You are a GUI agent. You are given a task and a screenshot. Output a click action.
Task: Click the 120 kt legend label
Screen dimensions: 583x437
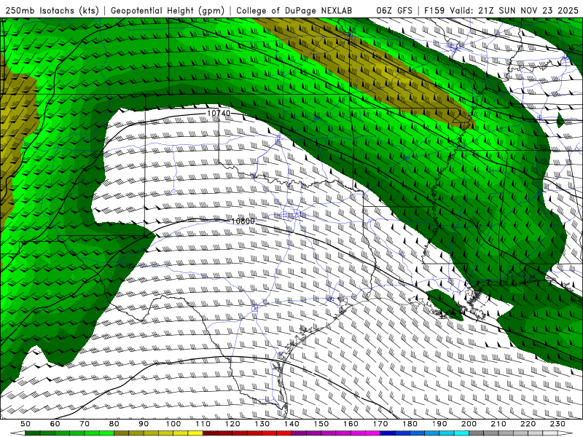click(232, 424)
